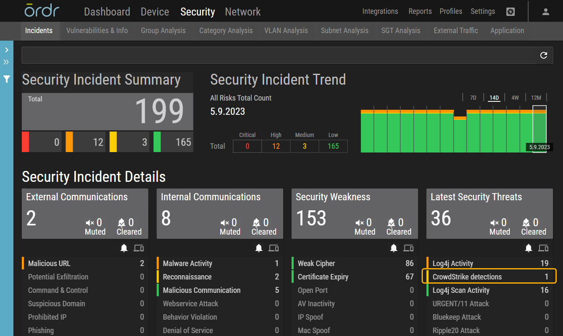Expand sidebar with single chevron arrow
Viewport: 563px width, 336px height.
pos(7,50)
